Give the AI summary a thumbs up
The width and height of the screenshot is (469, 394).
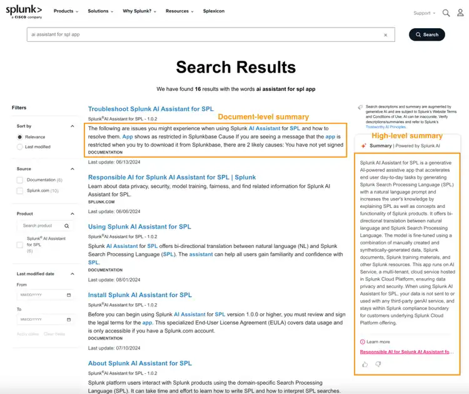[365, 364]
